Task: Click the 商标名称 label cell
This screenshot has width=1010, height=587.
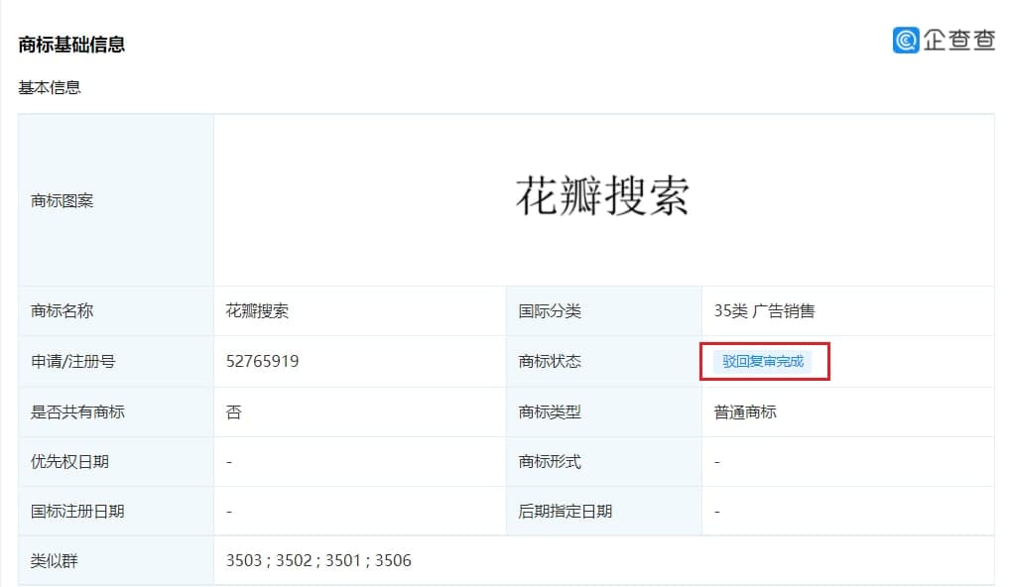Action: point(116,311)
